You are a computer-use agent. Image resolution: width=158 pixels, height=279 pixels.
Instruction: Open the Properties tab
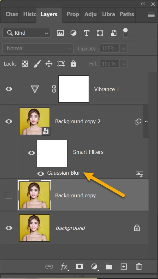pyautogui.click(x=73, y=14)
